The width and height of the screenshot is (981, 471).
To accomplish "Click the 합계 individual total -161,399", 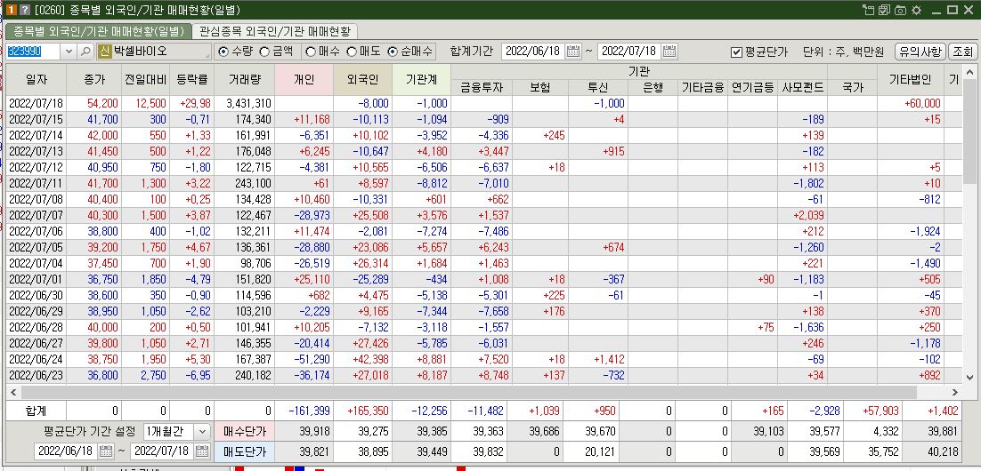I will coord(304,411).
